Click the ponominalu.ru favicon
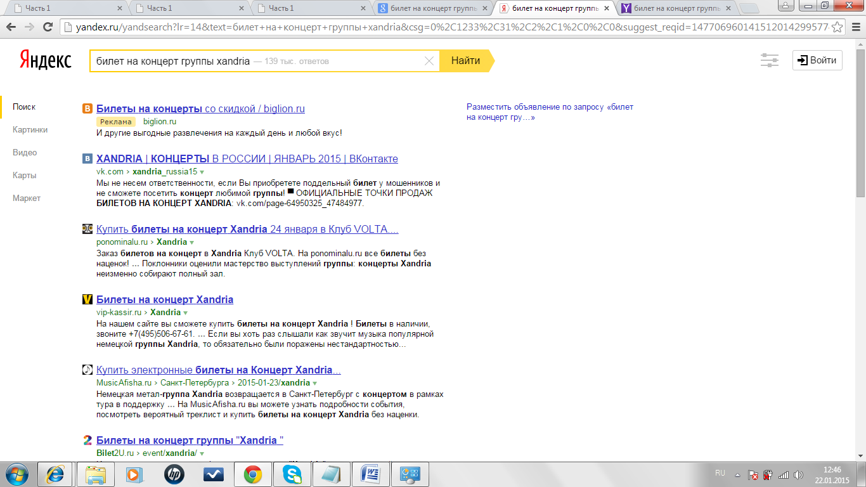This screenshot has width=866, height=487. [x=87, y=229]
